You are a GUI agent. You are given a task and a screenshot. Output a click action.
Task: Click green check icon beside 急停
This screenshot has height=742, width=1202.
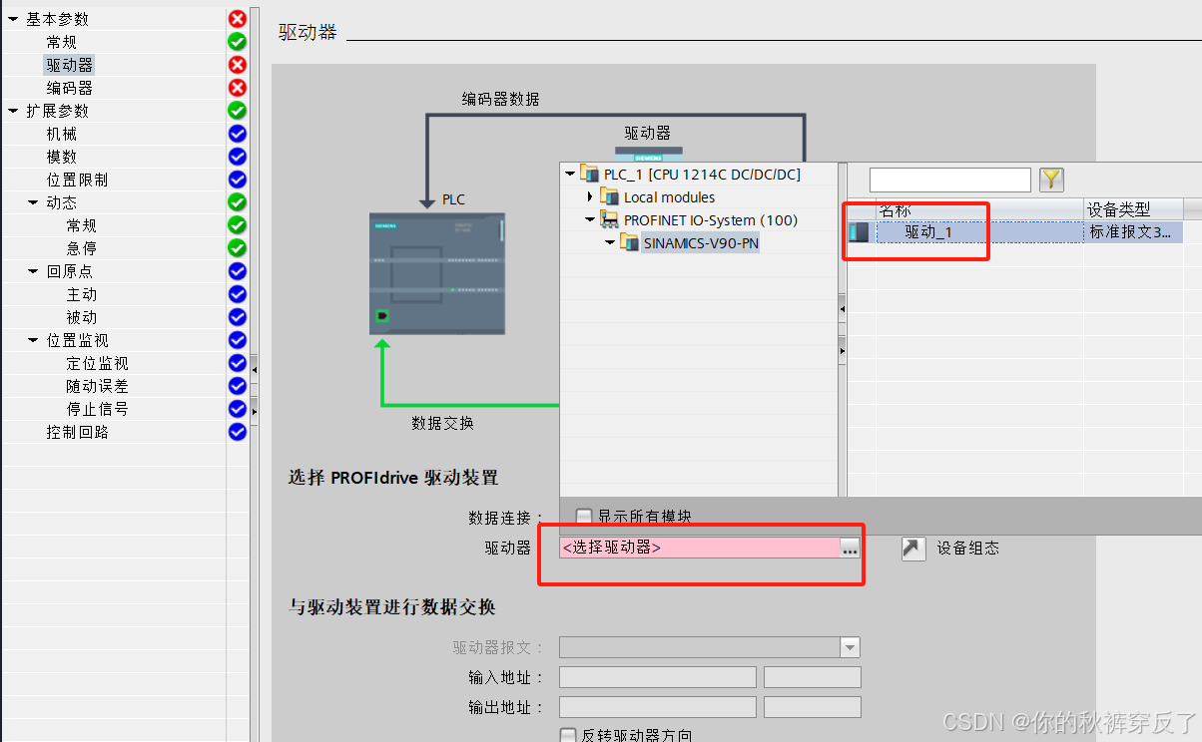[x=237, y=248]
